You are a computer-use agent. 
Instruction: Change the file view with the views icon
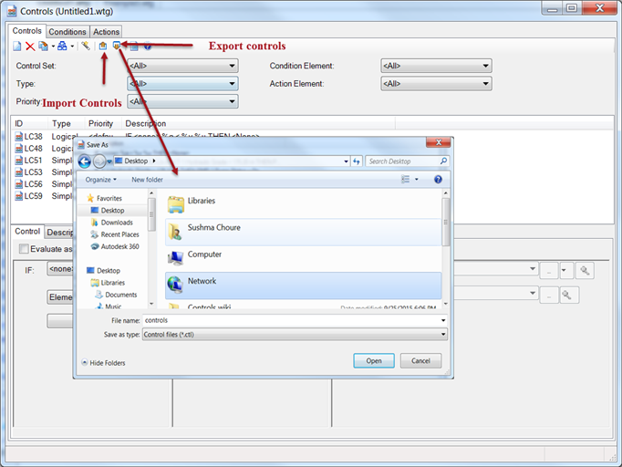pos(406,180)
